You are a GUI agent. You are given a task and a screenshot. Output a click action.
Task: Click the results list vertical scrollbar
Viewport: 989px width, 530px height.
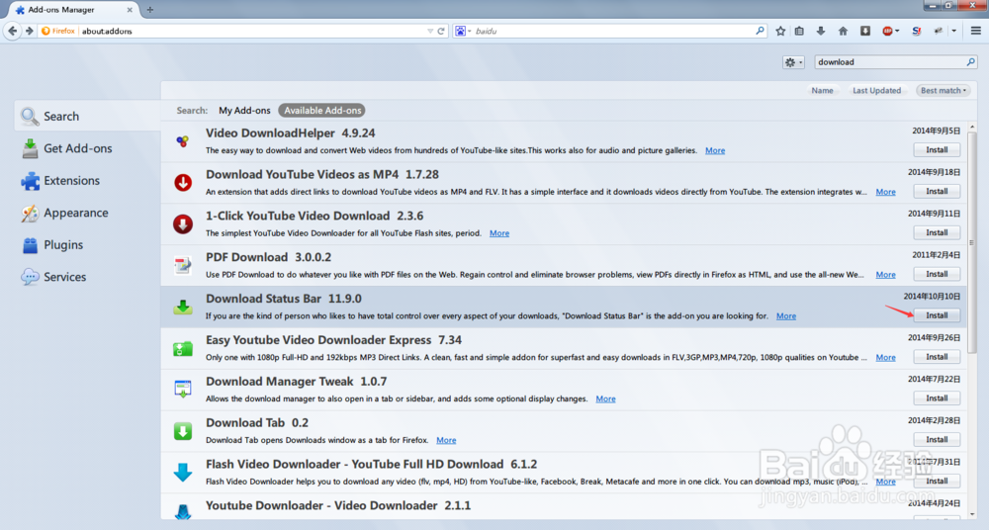(972, 243)
